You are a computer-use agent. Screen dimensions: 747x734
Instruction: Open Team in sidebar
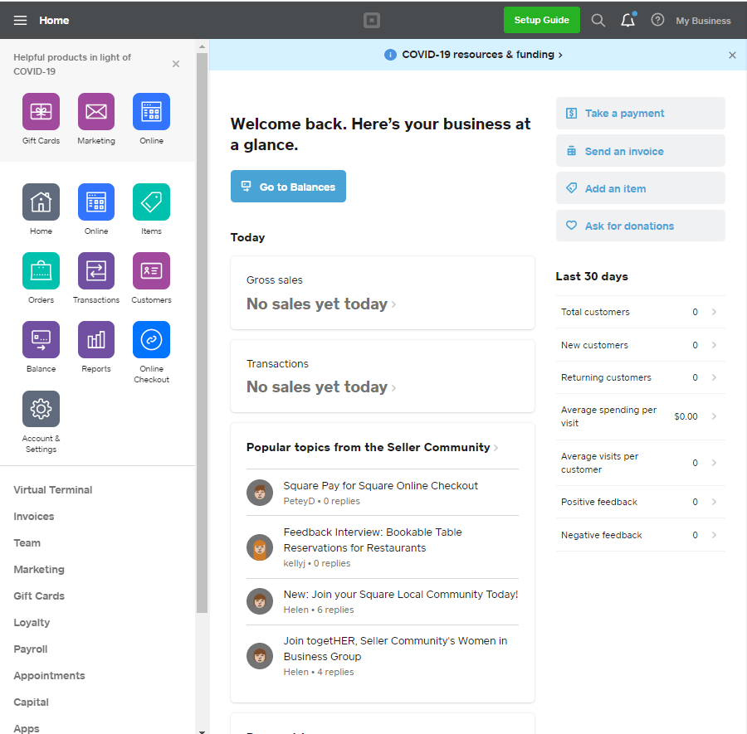point(27,543)
